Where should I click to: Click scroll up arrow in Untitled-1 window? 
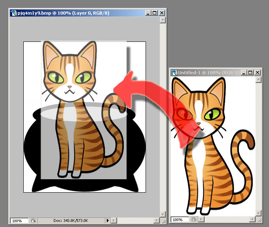[258, 80]
